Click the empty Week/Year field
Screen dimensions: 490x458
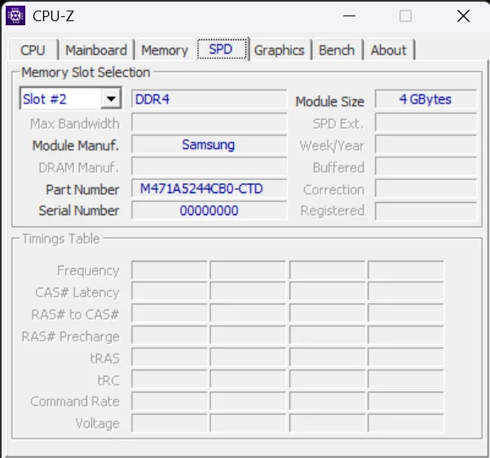pos(426,144)
